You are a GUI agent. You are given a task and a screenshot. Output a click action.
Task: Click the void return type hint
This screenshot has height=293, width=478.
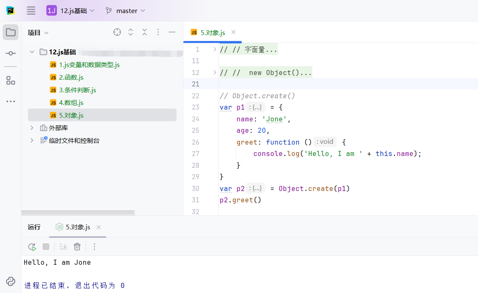(x=325, y=142)
